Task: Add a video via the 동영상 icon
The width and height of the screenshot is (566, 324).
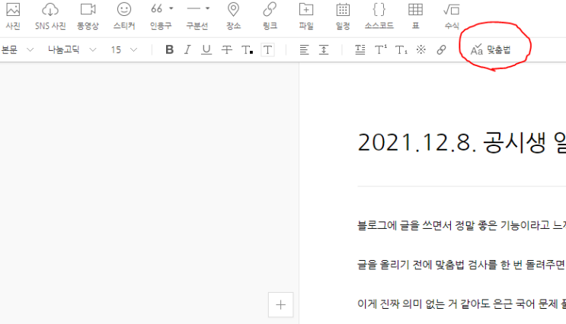Action: 88,15
